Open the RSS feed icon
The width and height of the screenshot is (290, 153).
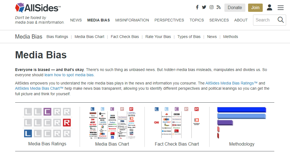(219, 7)
